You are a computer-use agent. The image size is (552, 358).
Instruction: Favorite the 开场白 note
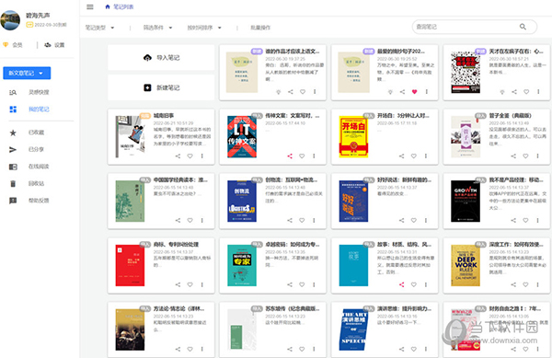414,156
